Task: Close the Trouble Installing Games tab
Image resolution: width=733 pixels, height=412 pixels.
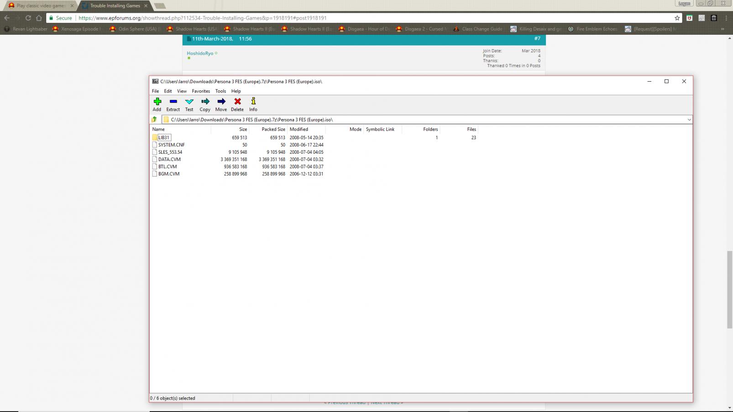Action: [146, 6]
